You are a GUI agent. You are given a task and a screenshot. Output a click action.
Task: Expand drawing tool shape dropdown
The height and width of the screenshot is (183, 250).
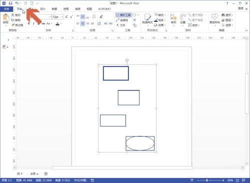click(x=138, y=15)
